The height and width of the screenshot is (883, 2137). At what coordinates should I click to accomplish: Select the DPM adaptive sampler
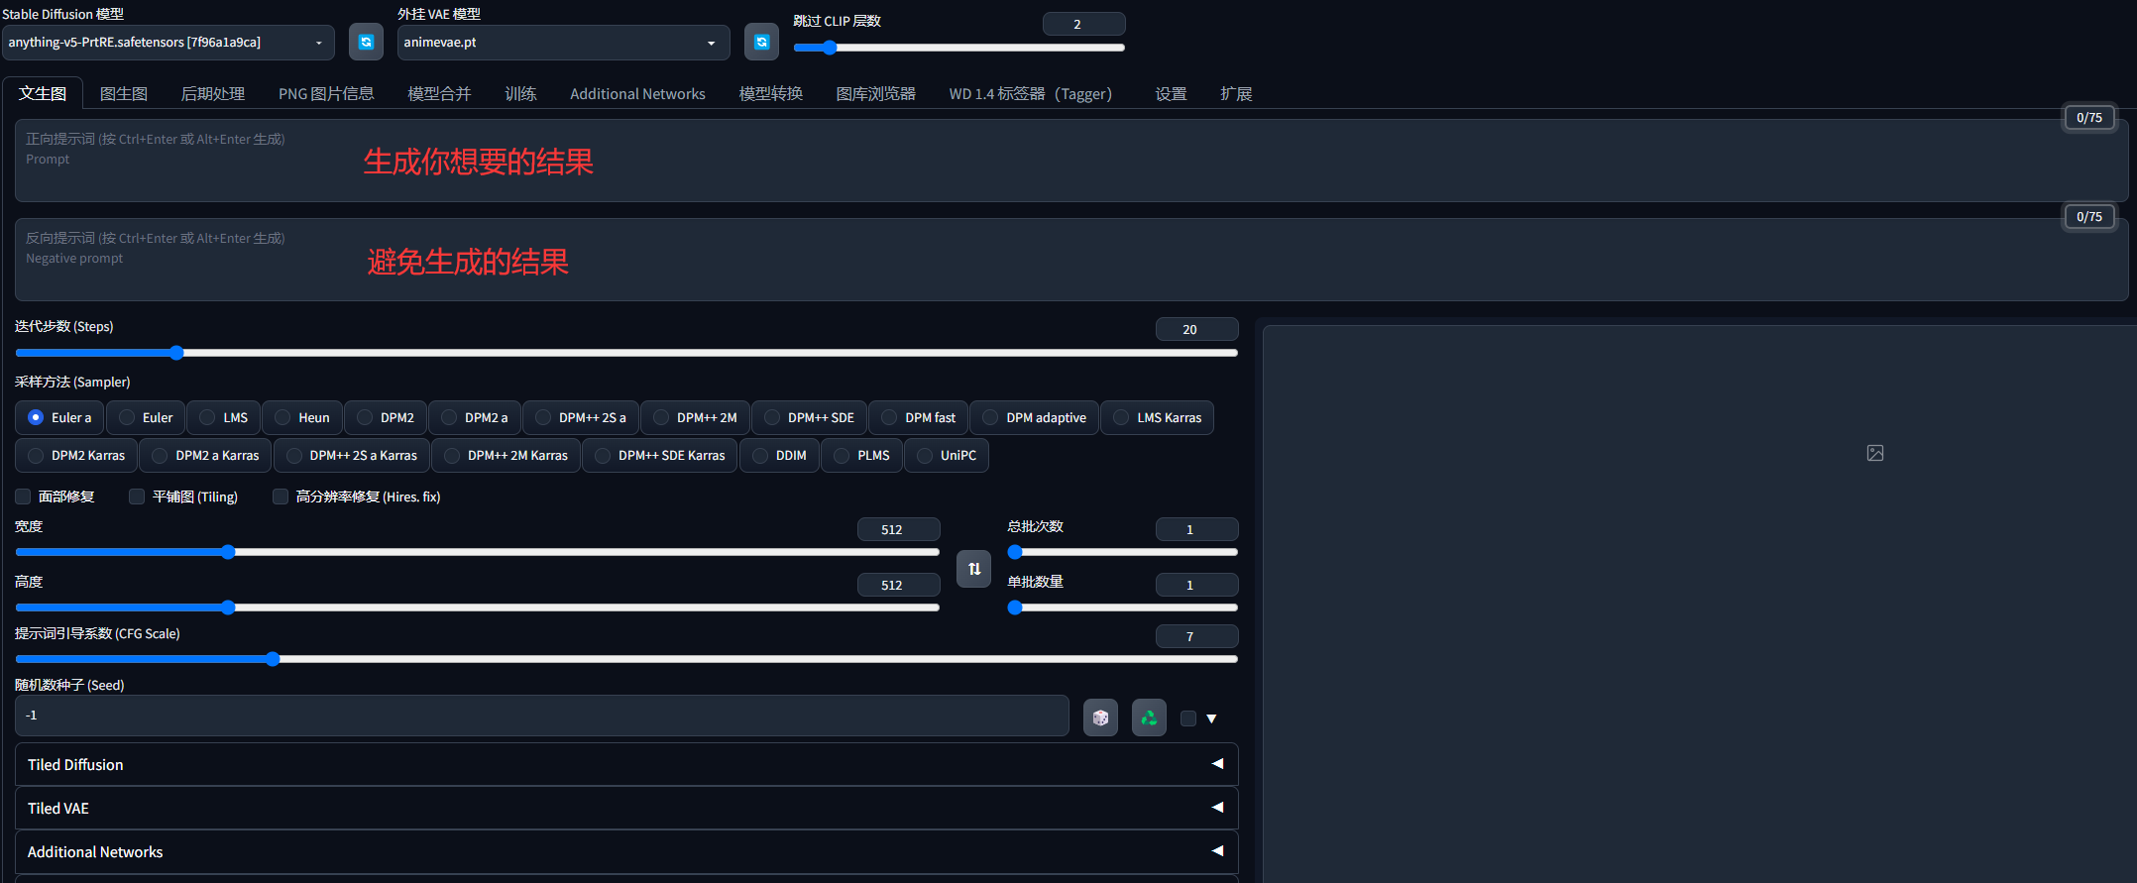[1035, 417]
